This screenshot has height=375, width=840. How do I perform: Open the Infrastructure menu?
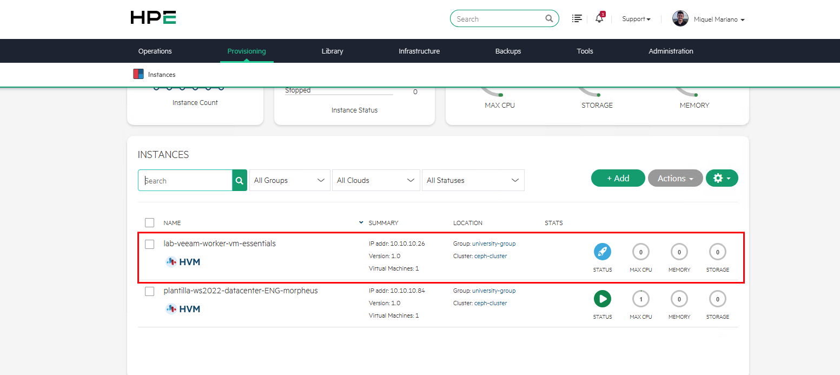pos(419,51)
